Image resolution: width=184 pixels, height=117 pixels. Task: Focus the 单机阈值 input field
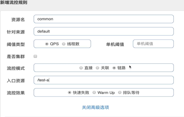click(x=153, y=44)
